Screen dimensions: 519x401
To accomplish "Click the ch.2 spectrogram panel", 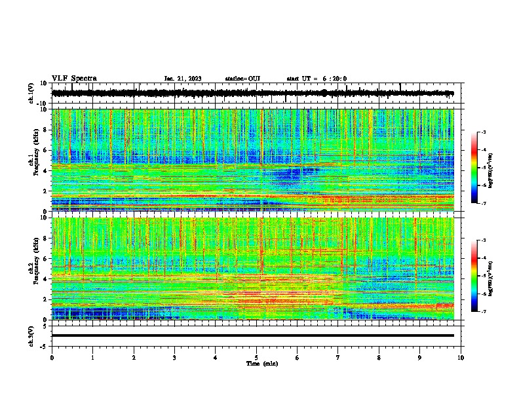I will (x=252, y=269).
